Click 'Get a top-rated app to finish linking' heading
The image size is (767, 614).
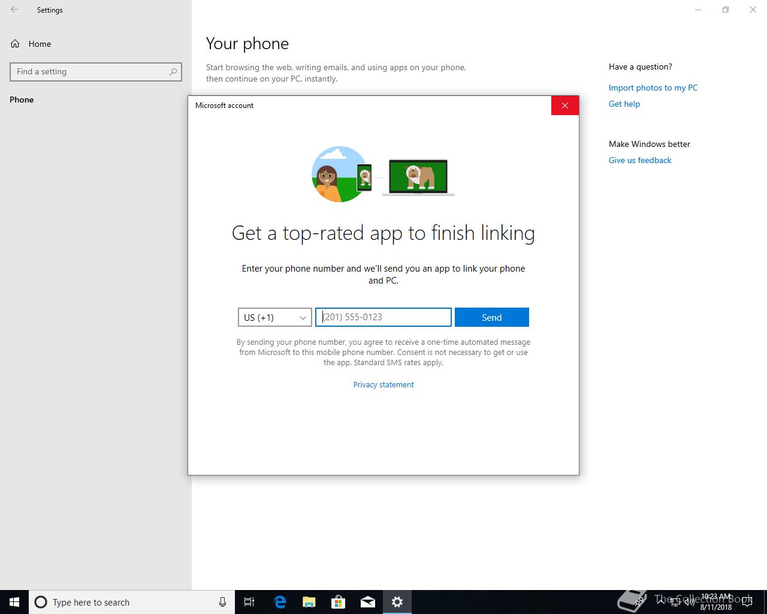(x=383, y=233)
